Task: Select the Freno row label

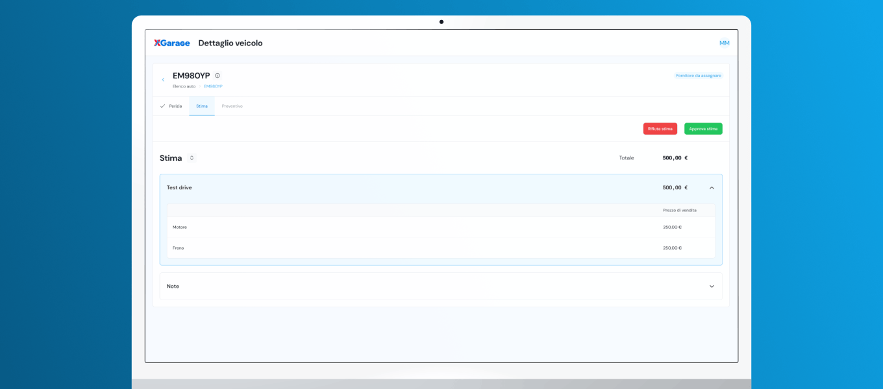Action: pos(178,248)
